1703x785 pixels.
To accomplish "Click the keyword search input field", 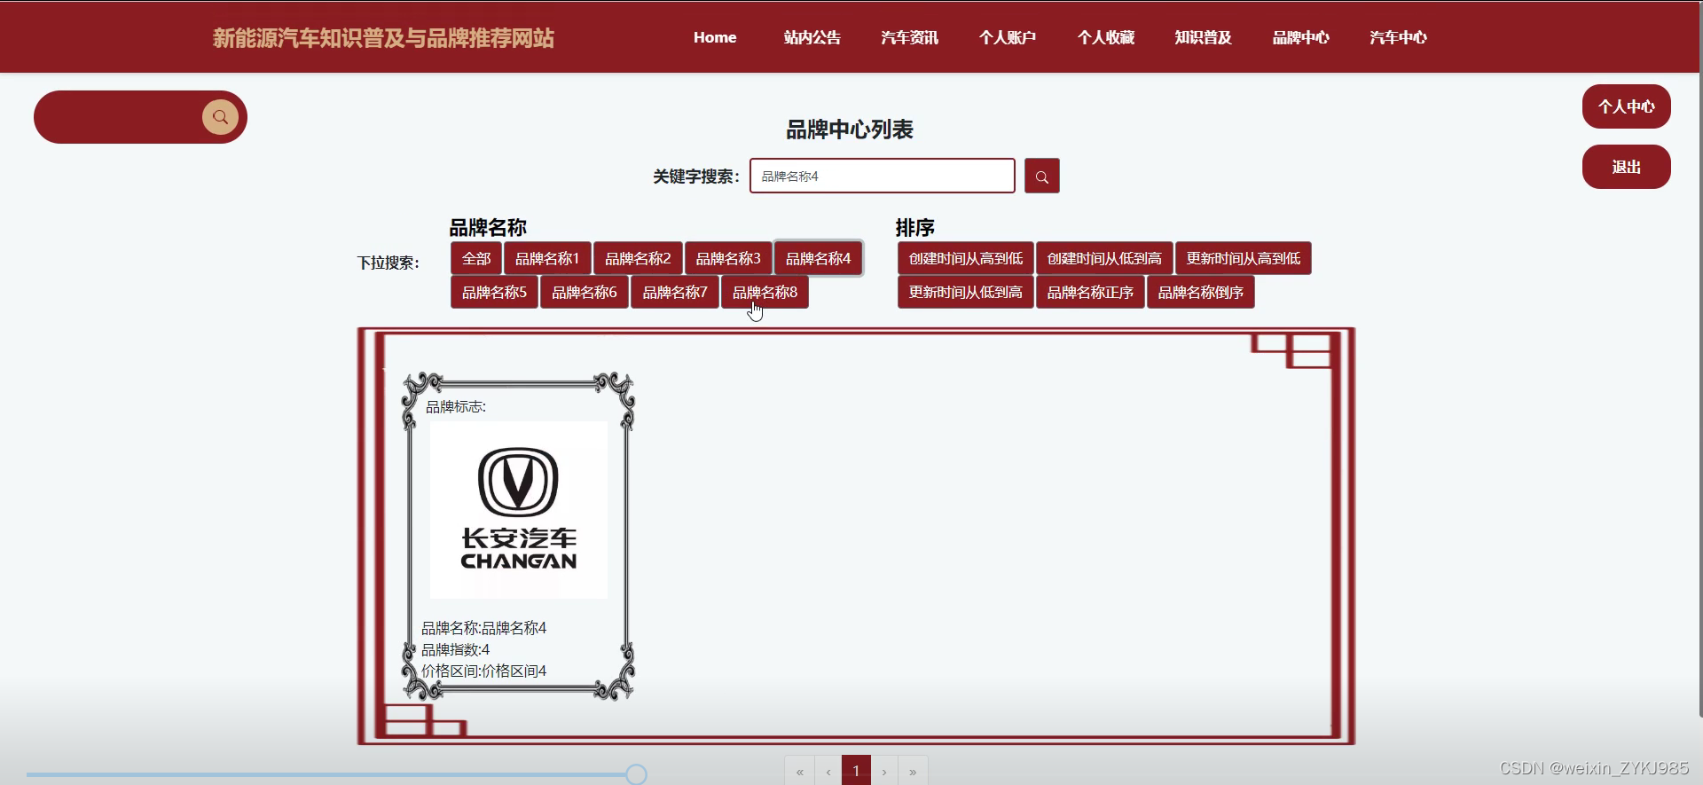I will (883, 176).
